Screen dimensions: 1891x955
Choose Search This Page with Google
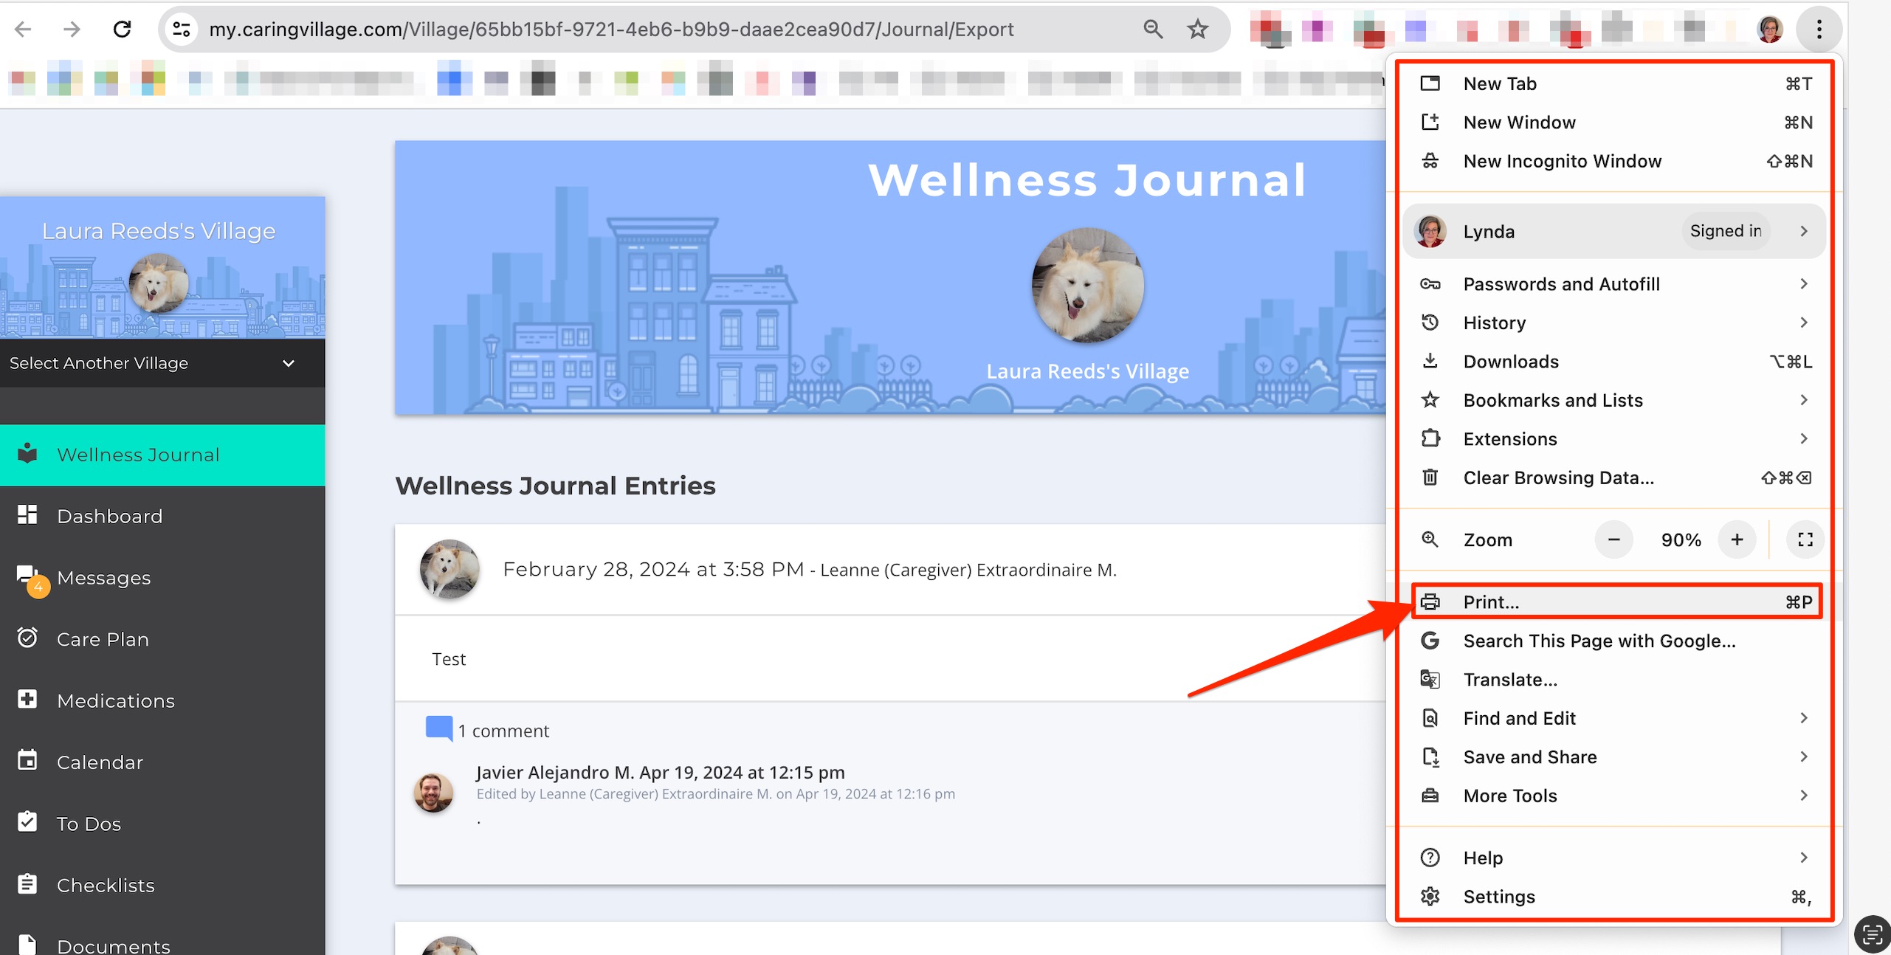(x=1614, y=641)
